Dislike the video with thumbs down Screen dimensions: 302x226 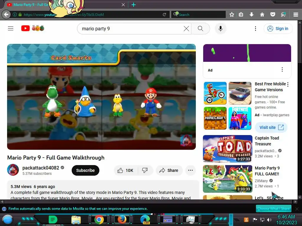(145, 170)
